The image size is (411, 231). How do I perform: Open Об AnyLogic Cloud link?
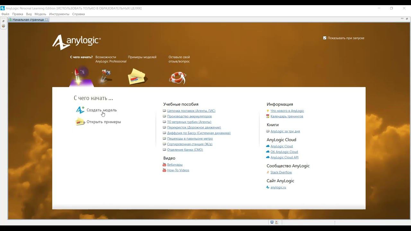[x=284, y=152]
